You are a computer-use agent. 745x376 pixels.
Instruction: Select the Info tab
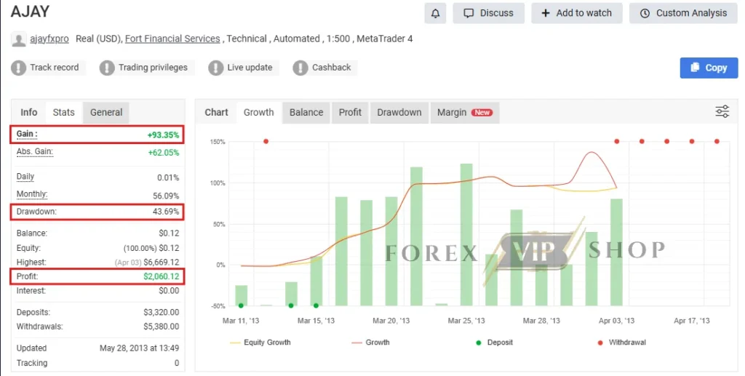coord(28,113)
